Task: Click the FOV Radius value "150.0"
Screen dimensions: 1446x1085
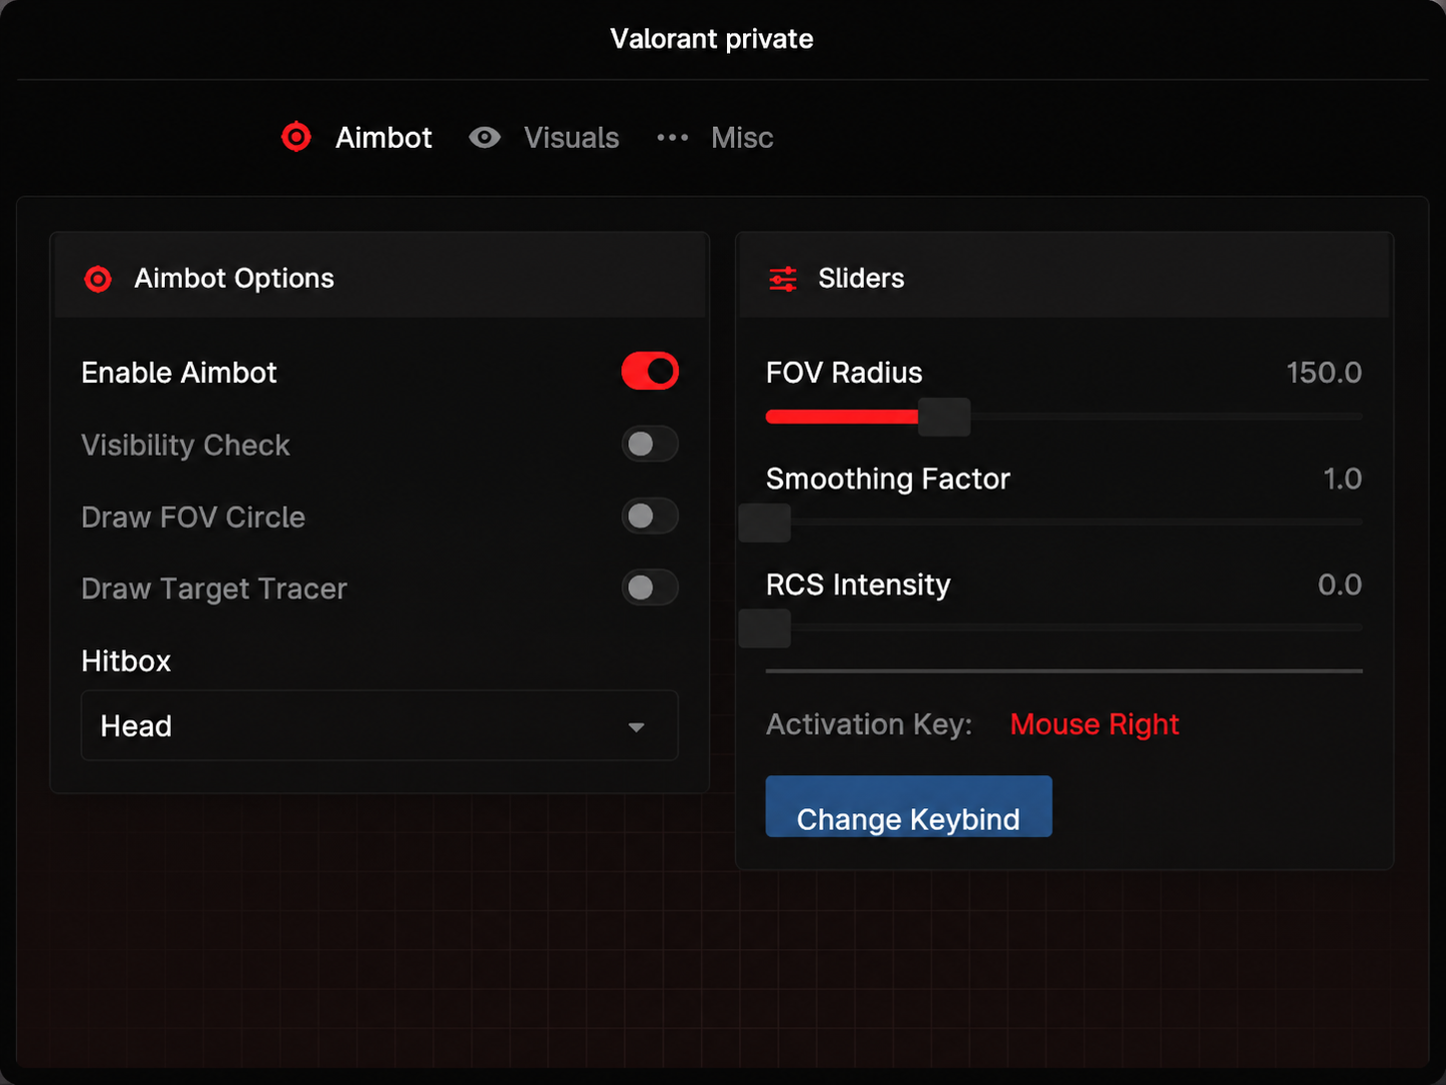Action: point(1324,373)
